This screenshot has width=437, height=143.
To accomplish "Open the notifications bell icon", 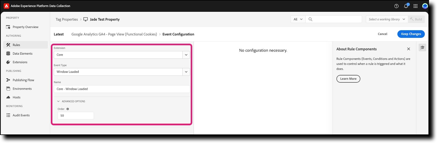I will coord(406,6).
